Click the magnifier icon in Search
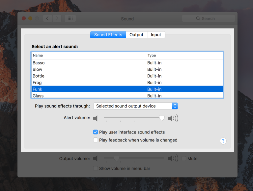Screen dimensions: 253x191 click(198, 19)
